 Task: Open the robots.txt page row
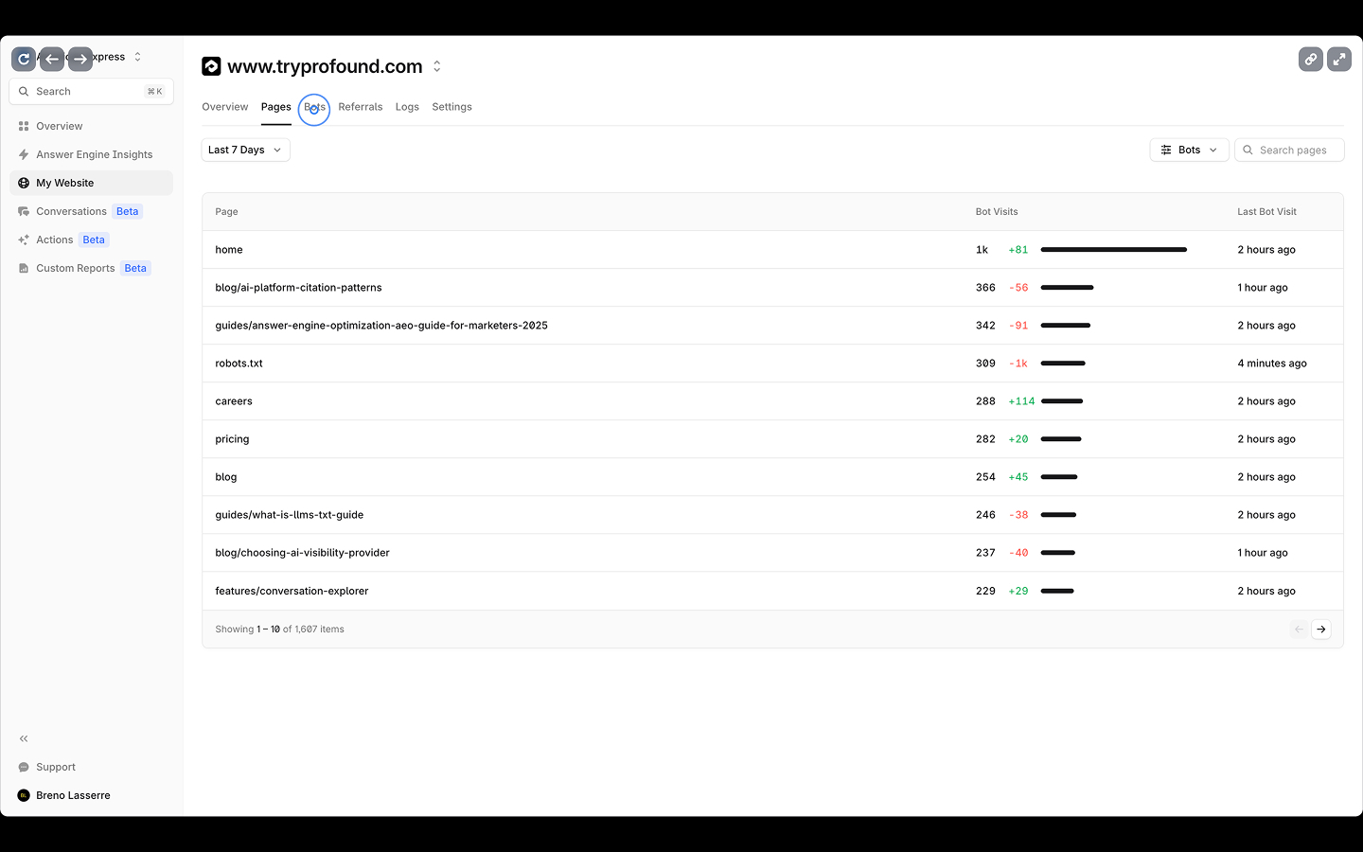pos(239,364)
